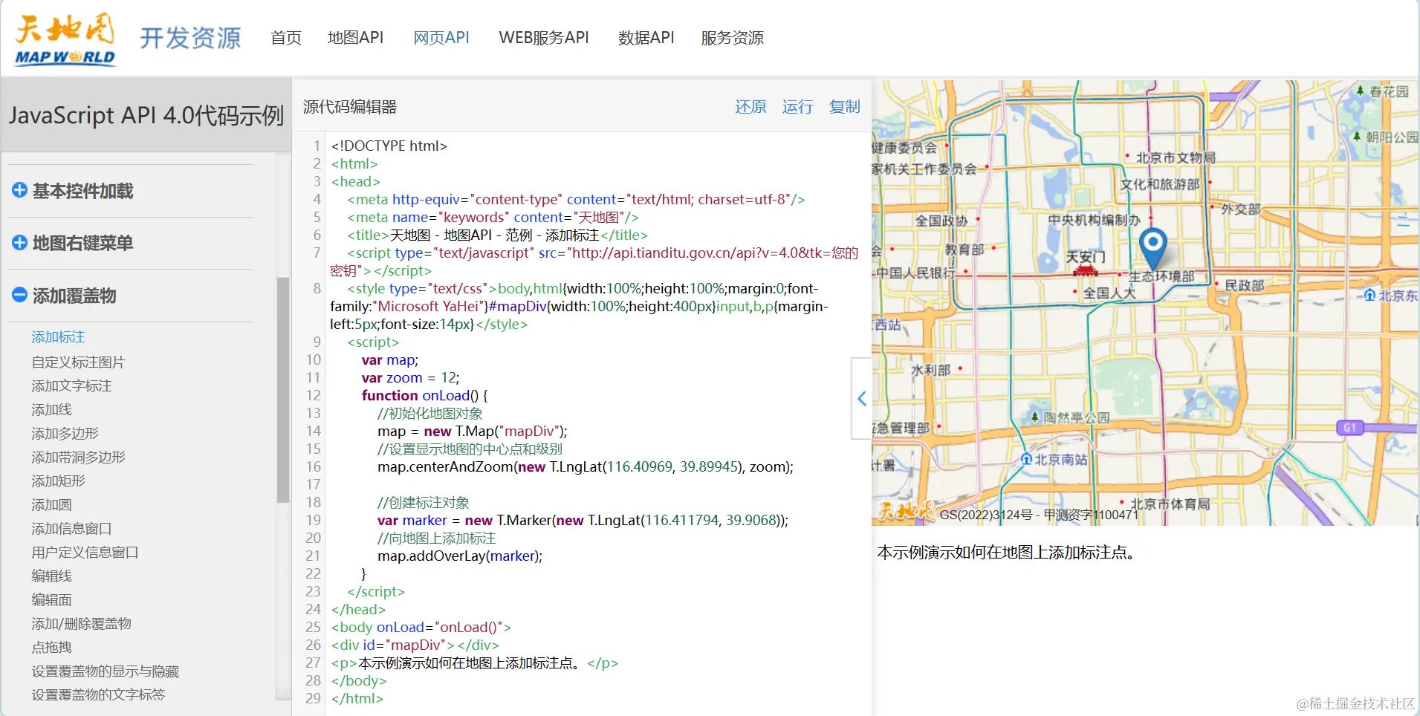This screenshot has height=716, width=1420.
Task: Open the 地图API navigation item
Action: coord(355,38)
